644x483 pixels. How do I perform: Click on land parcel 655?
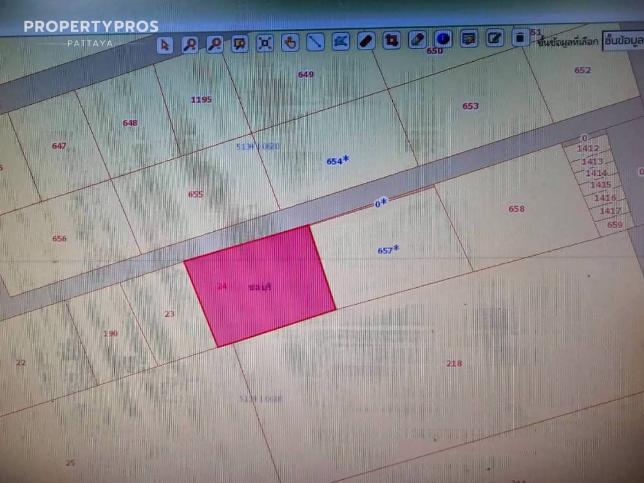point(195,194)
